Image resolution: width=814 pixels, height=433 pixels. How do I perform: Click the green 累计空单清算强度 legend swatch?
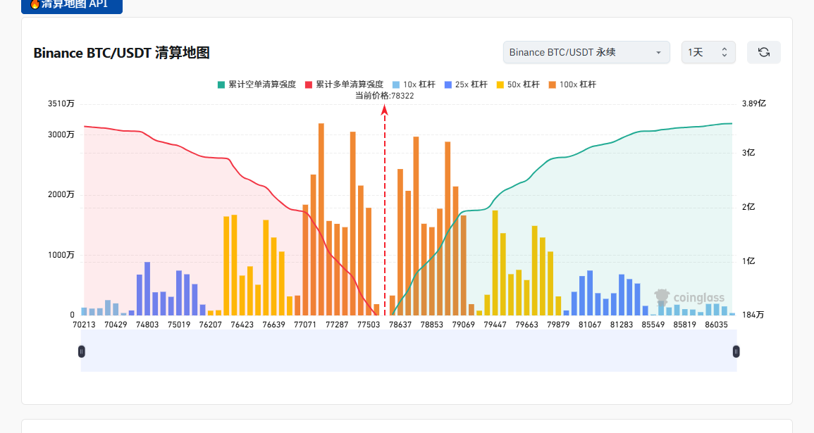click(221, 84)
